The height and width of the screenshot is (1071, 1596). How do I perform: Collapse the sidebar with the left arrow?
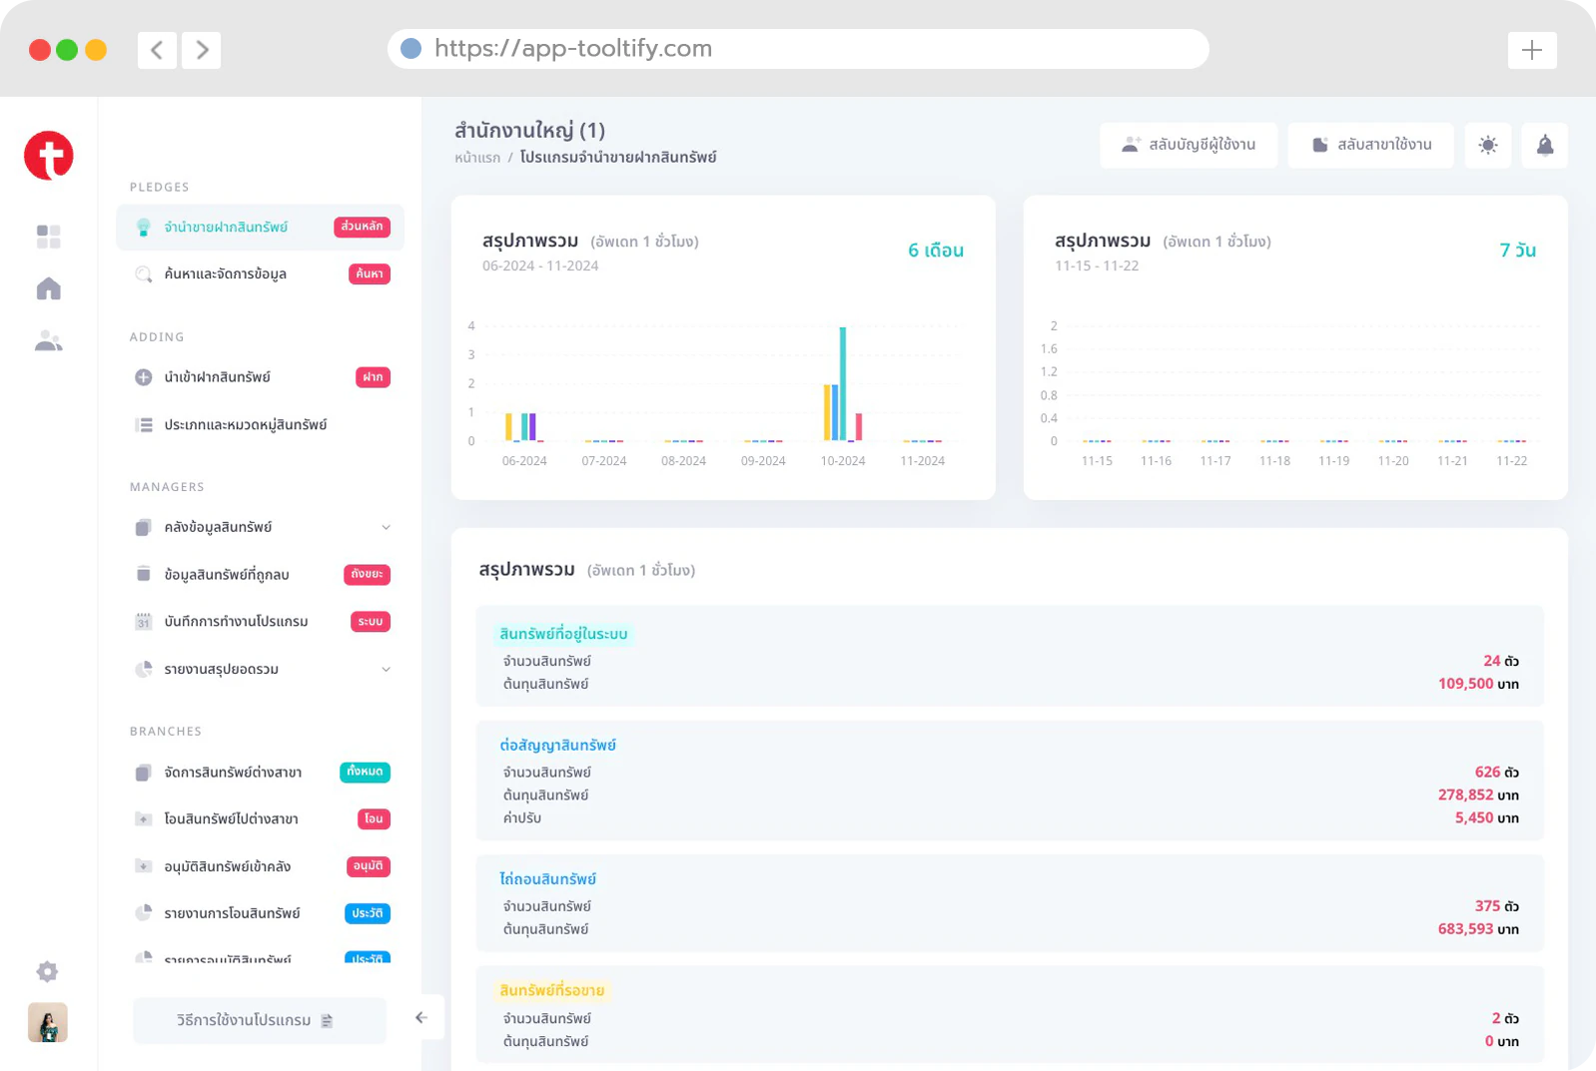tap(421, 1018)
